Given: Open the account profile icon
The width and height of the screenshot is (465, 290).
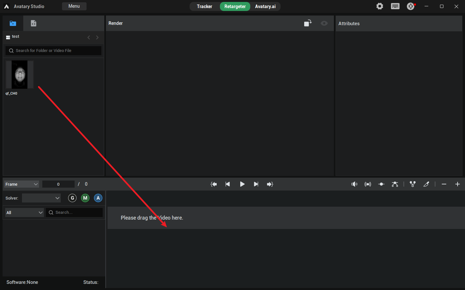Looking at the screenshot, I should click(411, 6).
